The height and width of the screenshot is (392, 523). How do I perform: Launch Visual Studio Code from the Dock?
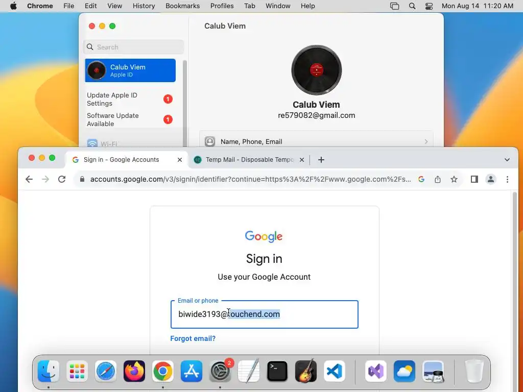(335, 371)
